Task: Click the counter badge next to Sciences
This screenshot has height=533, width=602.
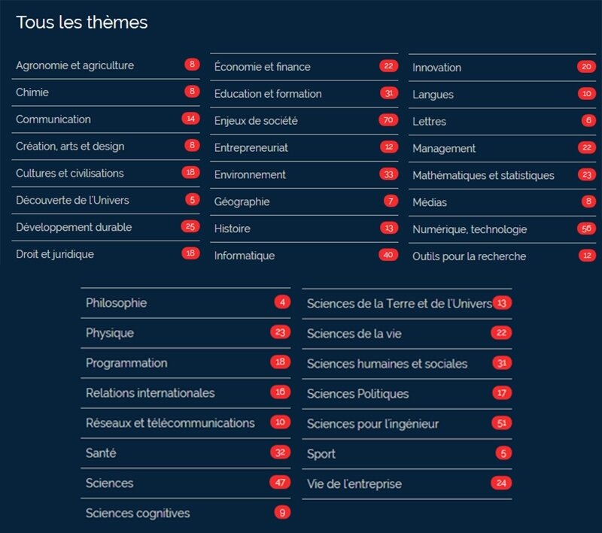Action: pyautogui.click(x=281, y=483)
